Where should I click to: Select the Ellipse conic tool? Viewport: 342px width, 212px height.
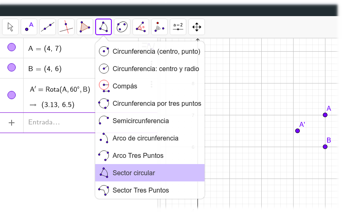[x=122, y=27]
